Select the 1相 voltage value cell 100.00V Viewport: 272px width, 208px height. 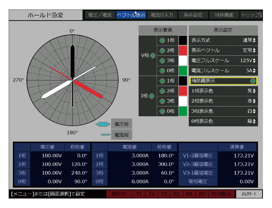44,155
